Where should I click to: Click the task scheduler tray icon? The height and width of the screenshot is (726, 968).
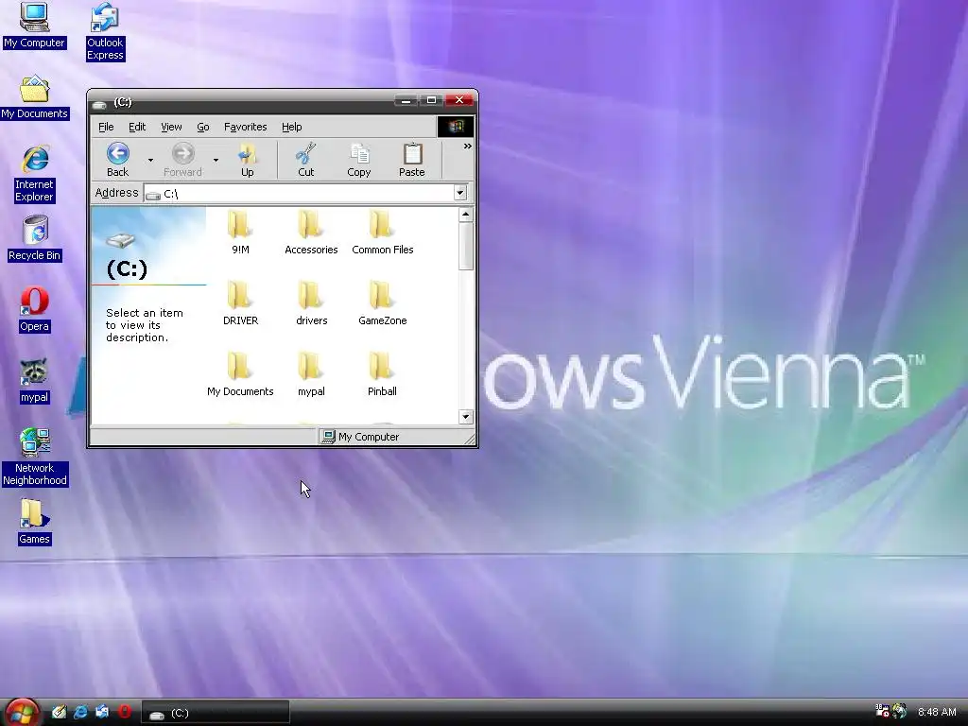882,711
